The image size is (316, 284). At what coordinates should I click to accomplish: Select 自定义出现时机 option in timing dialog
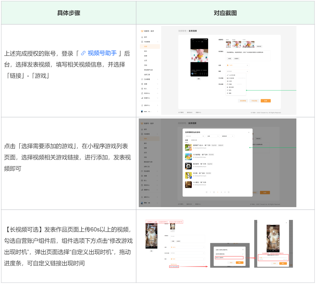[x=229, y=258]
